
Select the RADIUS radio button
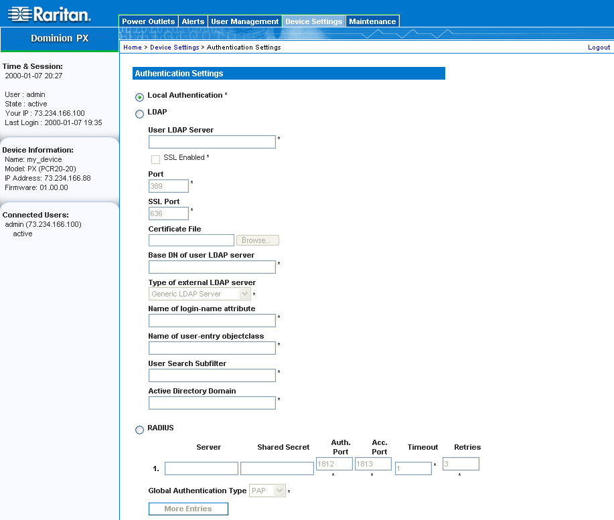point(139,430)
